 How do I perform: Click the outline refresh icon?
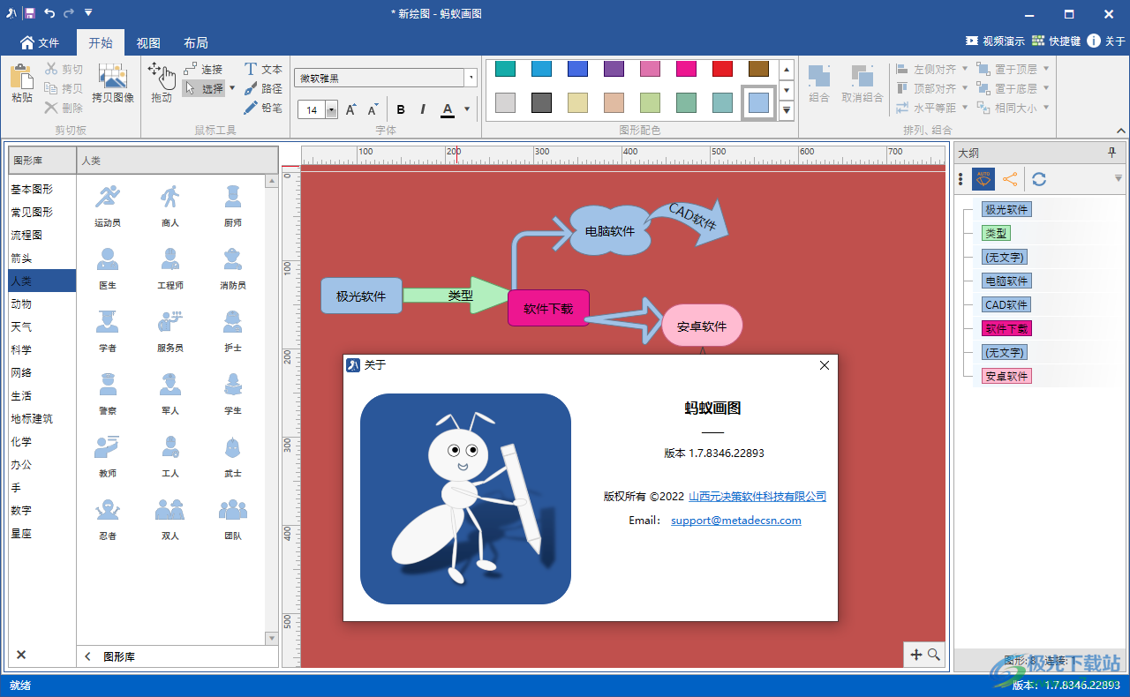tap(1039, 179)
